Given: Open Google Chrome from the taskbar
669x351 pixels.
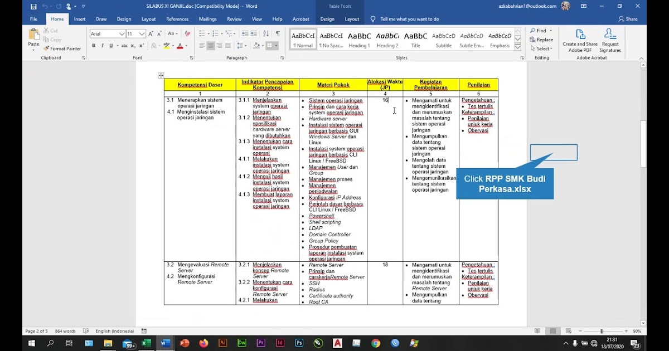Looking at the screenshot, I should click(376, 343).
